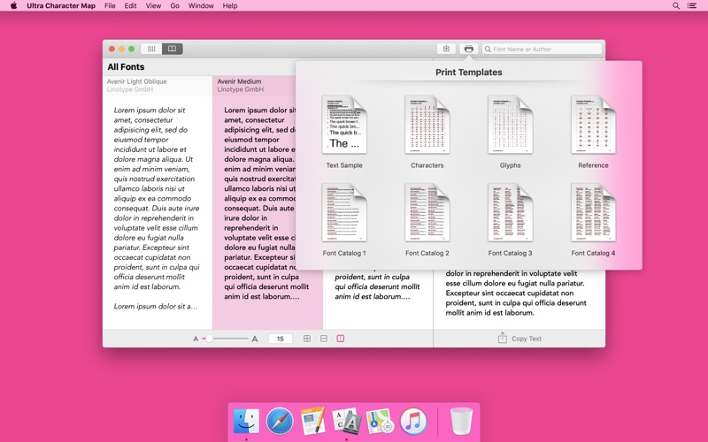Open the View menu
The width and height of the screenshot is (708, 442).
click(x=153, y=6)
